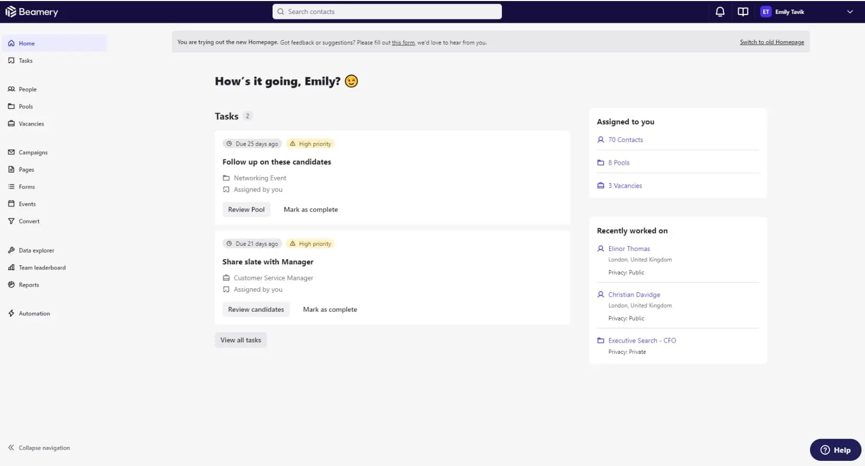Expand the account dropdown arrow

[850, 11]
